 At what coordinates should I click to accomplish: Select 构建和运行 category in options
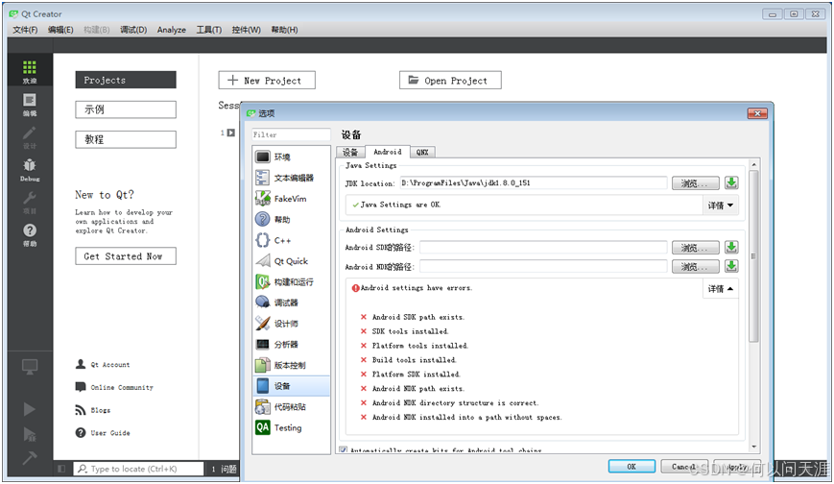point(291,281)
